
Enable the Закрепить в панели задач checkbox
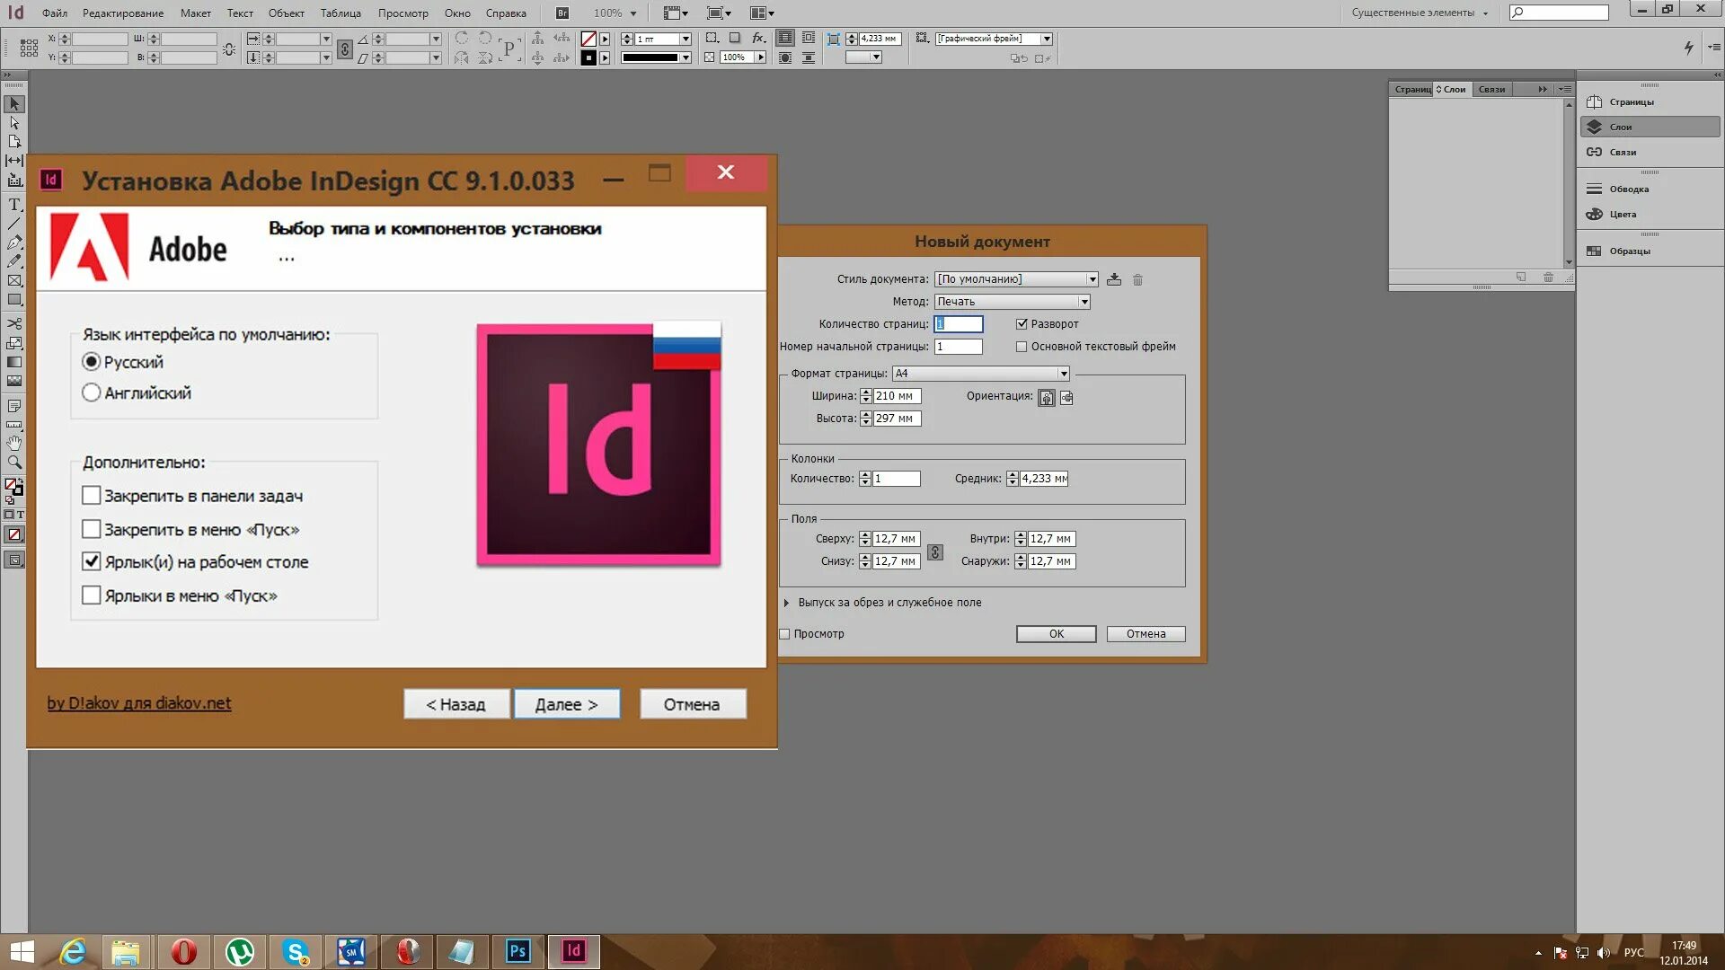[91, 495]
